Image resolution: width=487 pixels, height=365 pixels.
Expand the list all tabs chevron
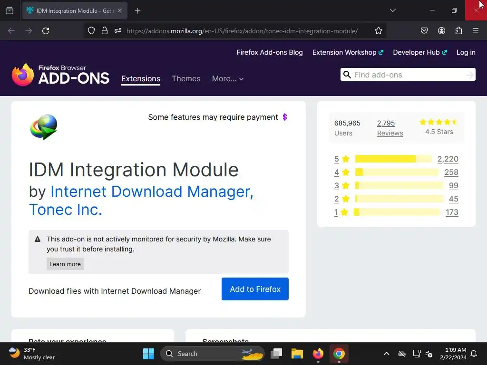pos(392,10)
